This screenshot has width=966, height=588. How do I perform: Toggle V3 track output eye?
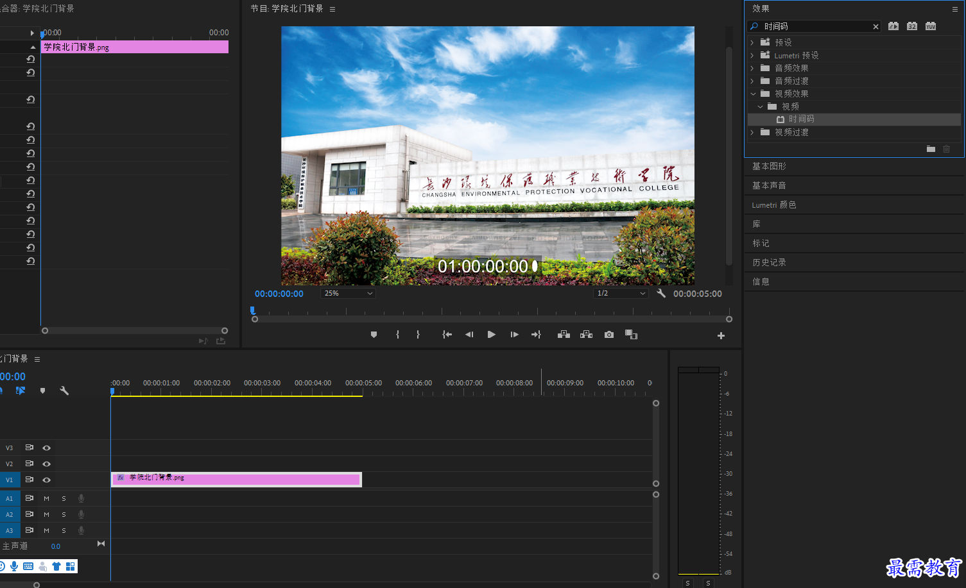(x=46, y=448)
